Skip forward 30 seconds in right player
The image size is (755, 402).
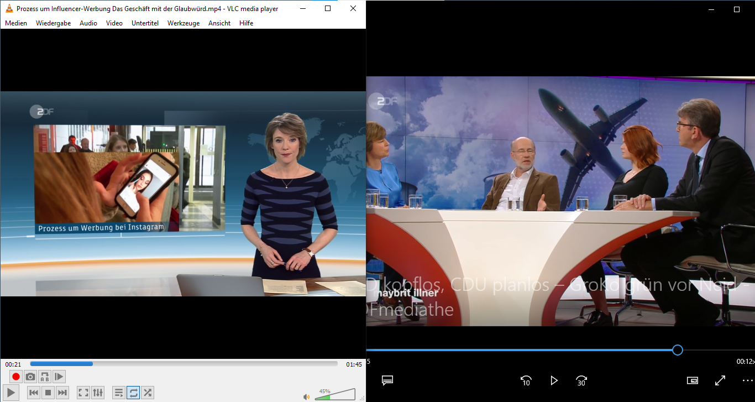[x=581, y=380]
